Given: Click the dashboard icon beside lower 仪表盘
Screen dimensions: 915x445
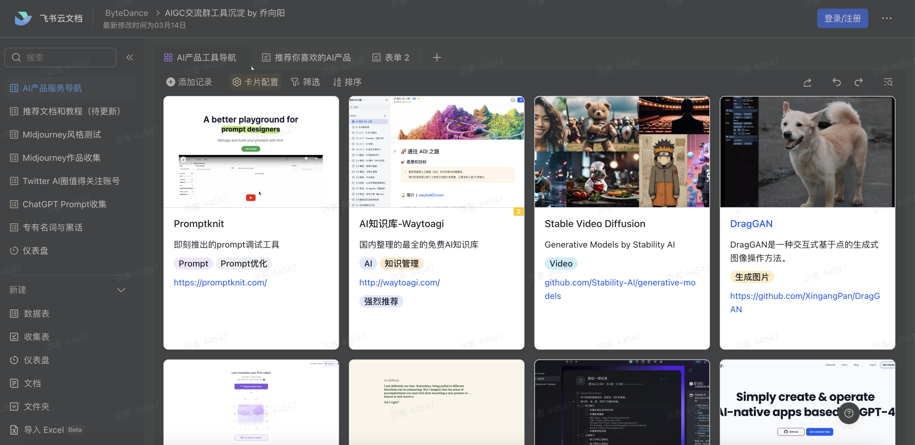Looking at the screenshot, I should coord(14,360).
